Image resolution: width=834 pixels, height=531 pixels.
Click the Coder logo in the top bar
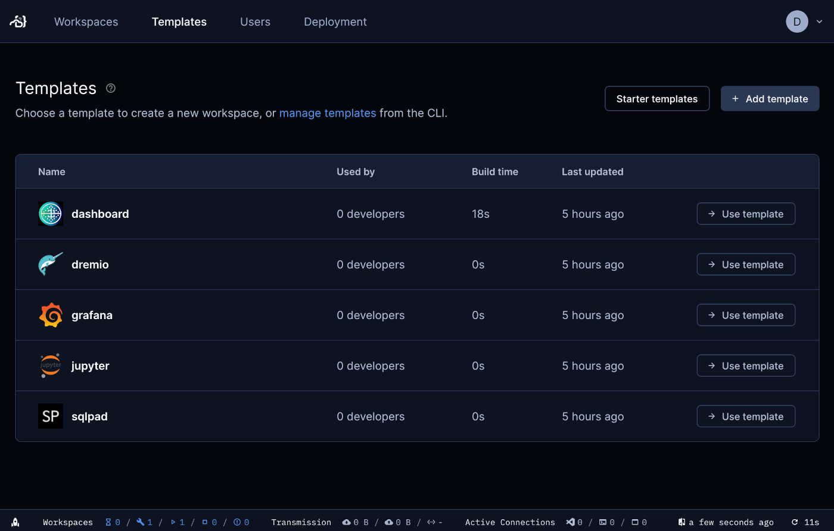[18, 21]
